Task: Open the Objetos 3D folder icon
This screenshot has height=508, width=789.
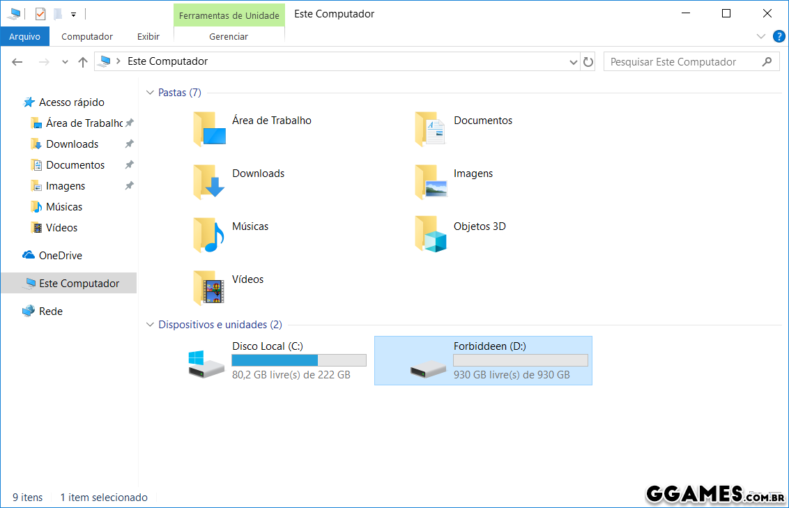Action: (430, 235)
